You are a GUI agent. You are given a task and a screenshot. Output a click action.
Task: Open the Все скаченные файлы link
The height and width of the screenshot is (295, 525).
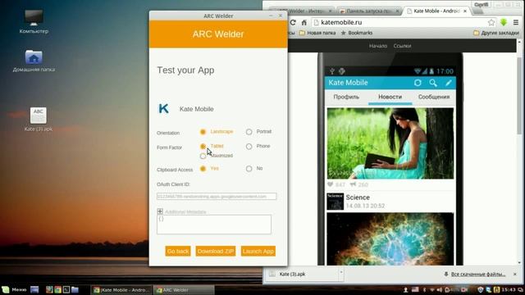(478, 275)
